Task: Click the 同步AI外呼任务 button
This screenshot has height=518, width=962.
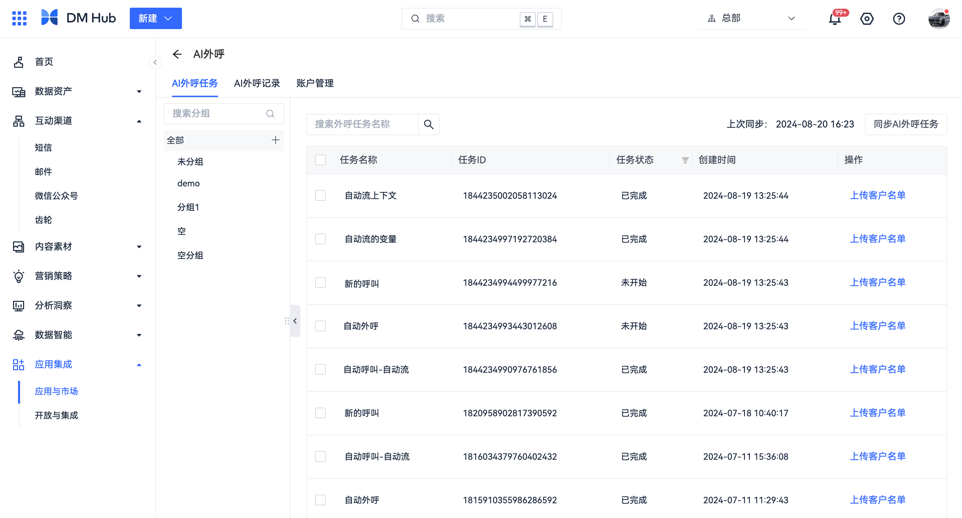Action: click(x=905, y=124)
